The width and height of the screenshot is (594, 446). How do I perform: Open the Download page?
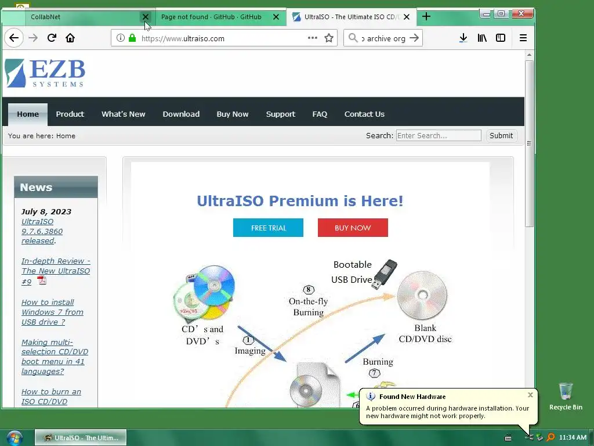pyautogui.click(x=181, y=114)
